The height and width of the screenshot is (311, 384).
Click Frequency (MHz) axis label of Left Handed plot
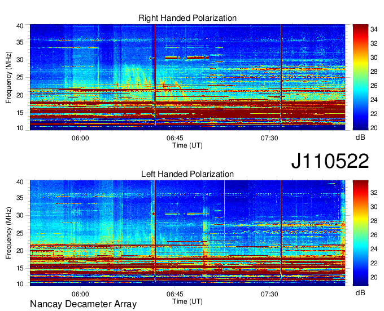pyautogui.click(x=8, y=233)
